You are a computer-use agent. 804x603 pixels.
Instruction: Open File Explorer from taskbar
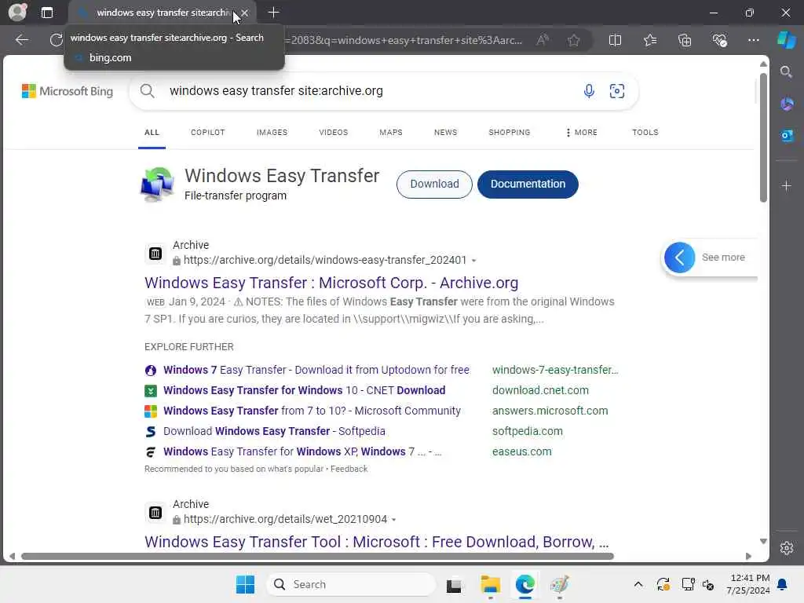coord(490,584)
